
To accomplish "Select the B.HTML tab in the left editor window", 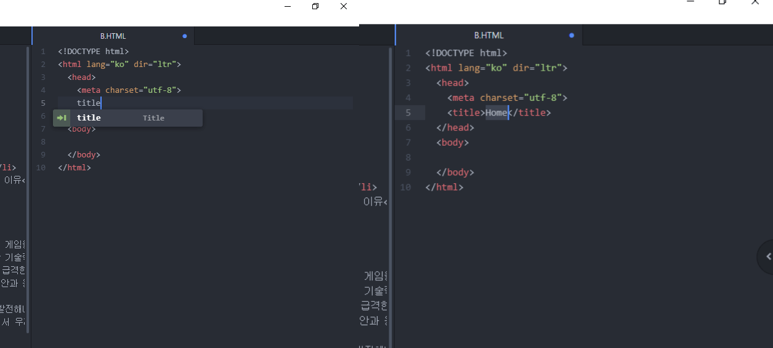I will tap(113, 36).
